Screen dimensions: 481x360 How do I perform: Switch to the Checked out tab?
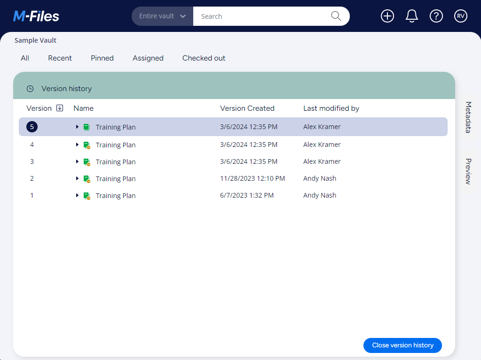pos(204,58)
